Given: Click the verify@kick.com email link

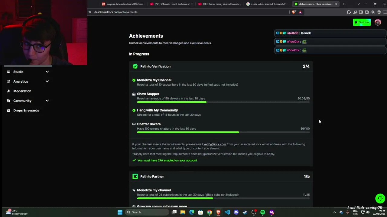Looking at the screenshot, I should [215, 144].
